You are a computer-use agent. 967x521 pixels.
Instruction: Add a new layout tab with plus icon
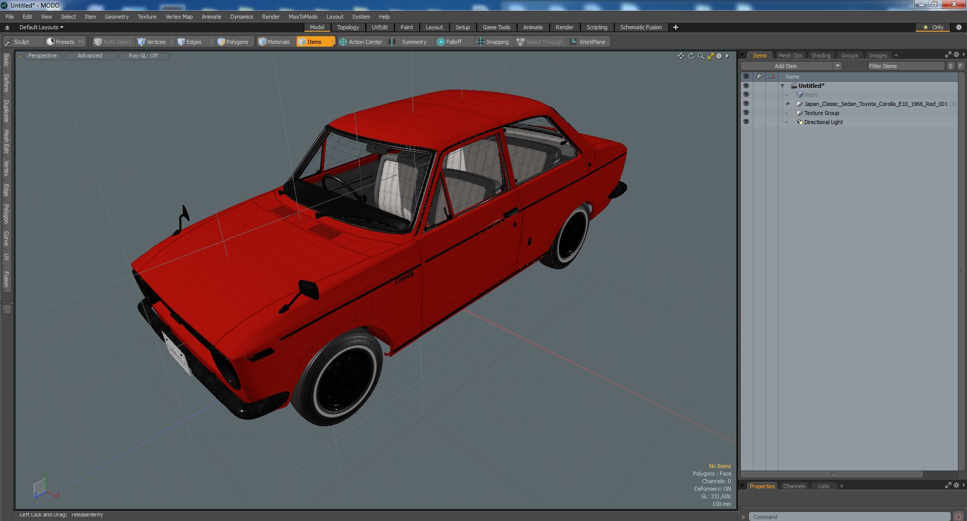coord(676,27)
